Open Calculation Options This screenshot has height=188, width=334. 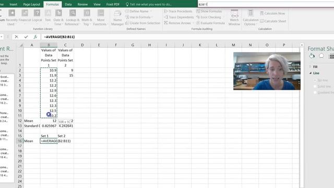click(x=250, y=17)
